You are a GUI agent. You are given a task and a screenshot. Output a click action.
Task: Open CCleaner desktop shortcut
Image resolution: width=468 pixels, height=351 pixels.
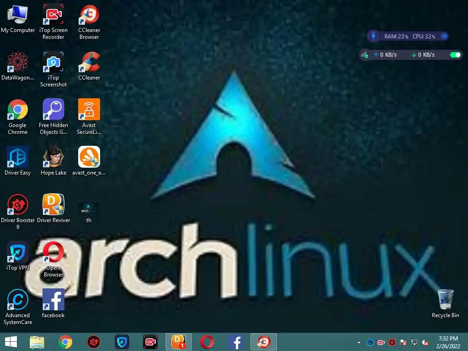tap(89, 66)
